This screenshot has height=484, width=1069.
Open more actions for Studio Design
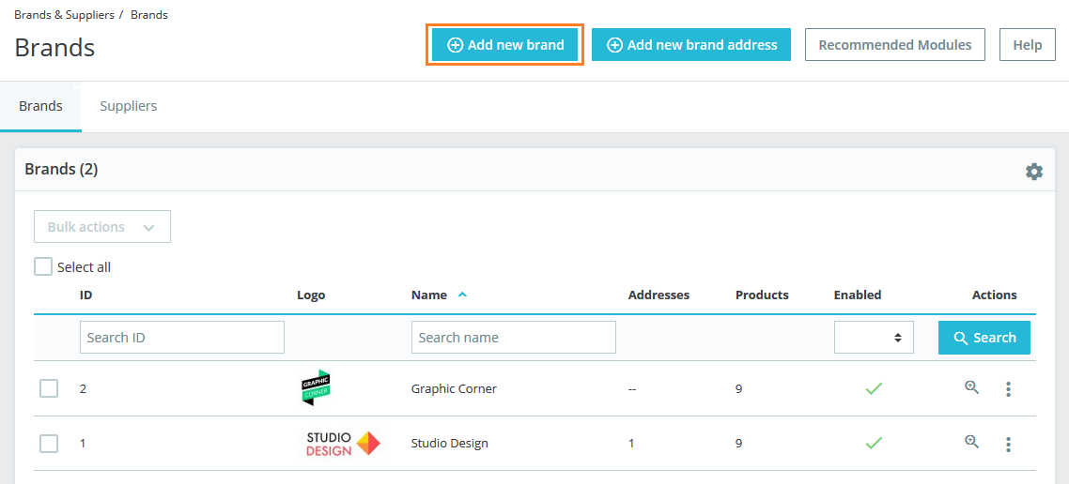(x=1008, y=444)
